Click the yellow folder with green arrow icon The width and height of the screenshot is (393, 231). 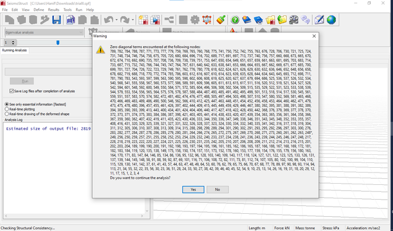click(x=282, y=20)
